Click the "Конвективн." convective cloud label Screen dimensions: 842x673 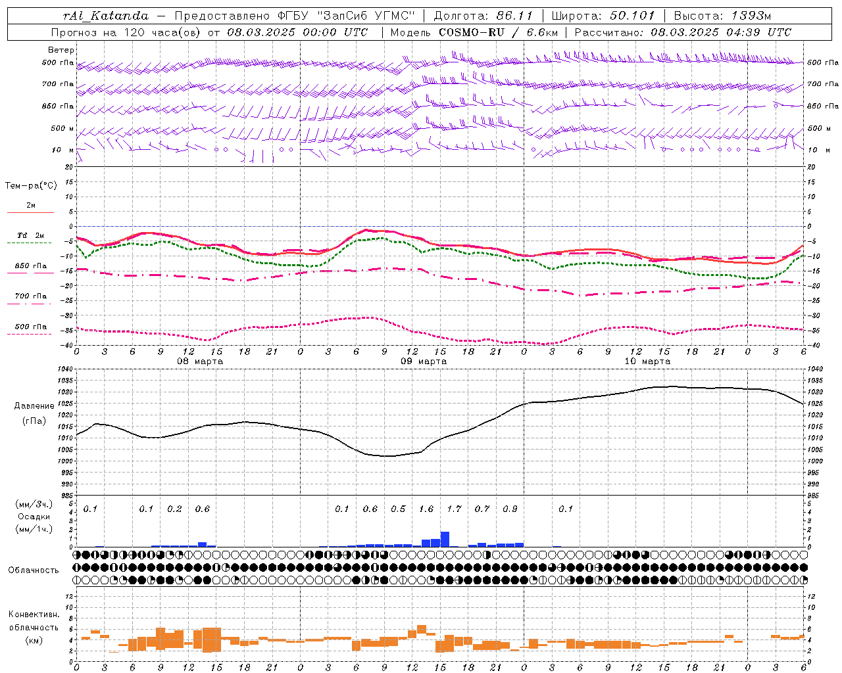tap(34, 615)
